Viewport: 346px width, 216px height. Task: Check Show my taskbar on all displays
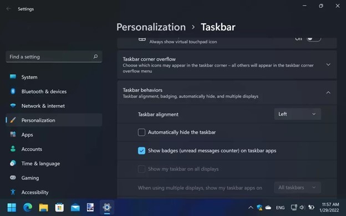coord(141,169)
